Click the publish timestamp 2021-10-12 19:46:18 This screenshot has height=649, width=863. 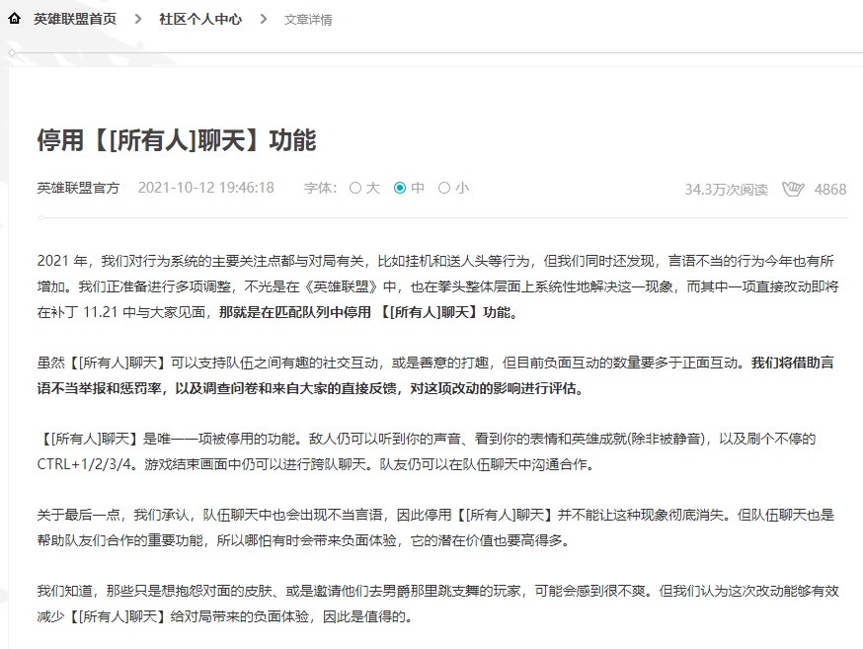[205, 189]
